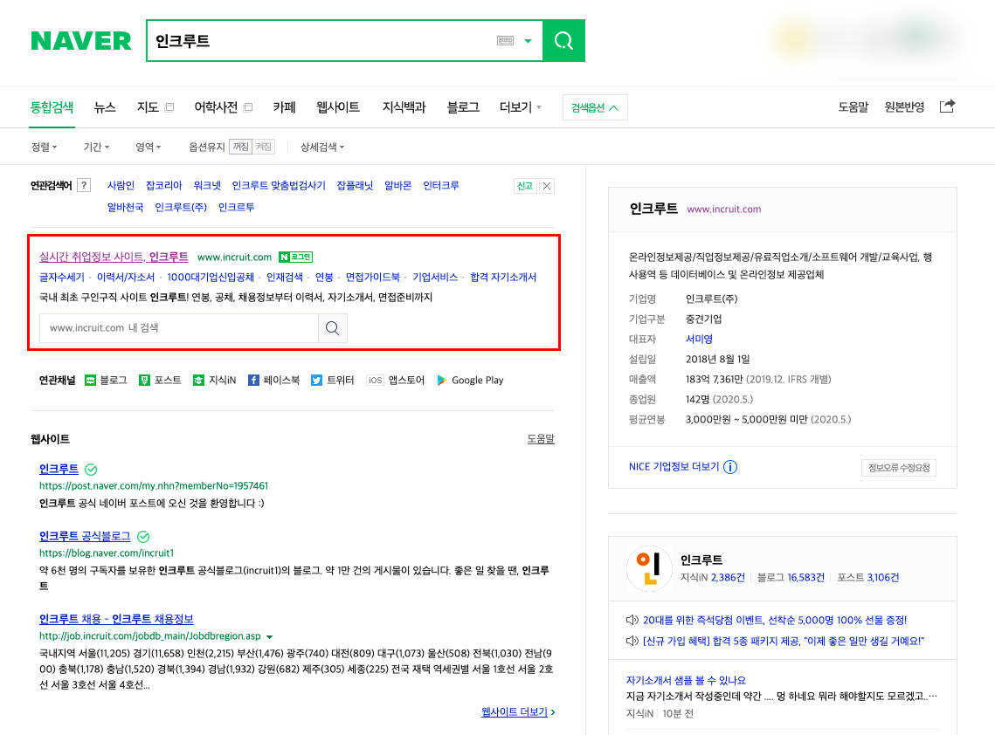Expand arrow next to job.incruit.com URL

[270, 636]
